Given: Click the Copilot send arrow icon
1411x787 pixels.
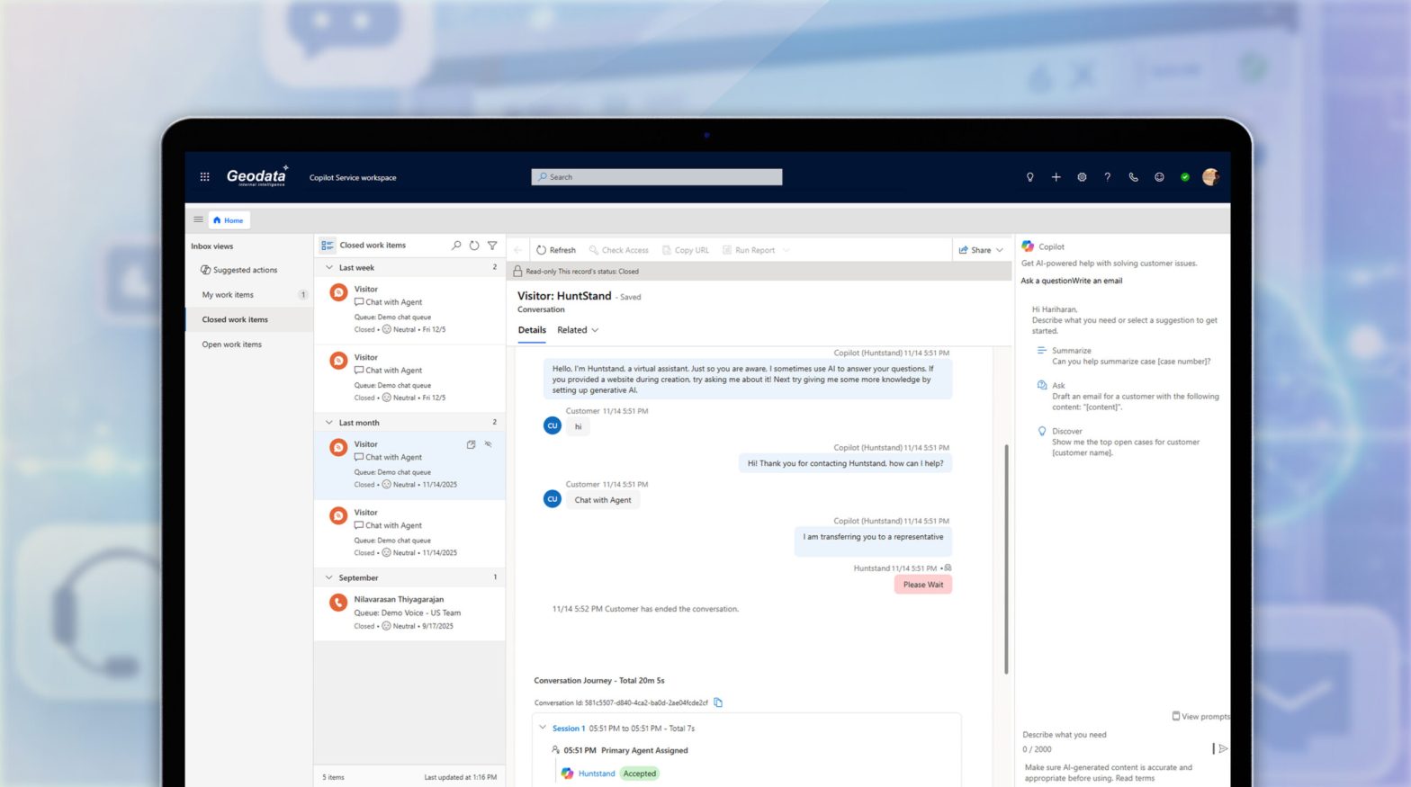Looking at the screenshot, I should (1223, 748).
